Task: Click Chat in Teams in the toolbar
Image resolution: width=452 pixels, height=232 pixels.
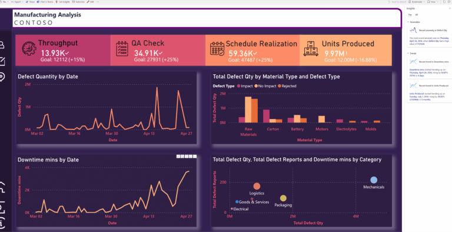Action: pos(45,2)
